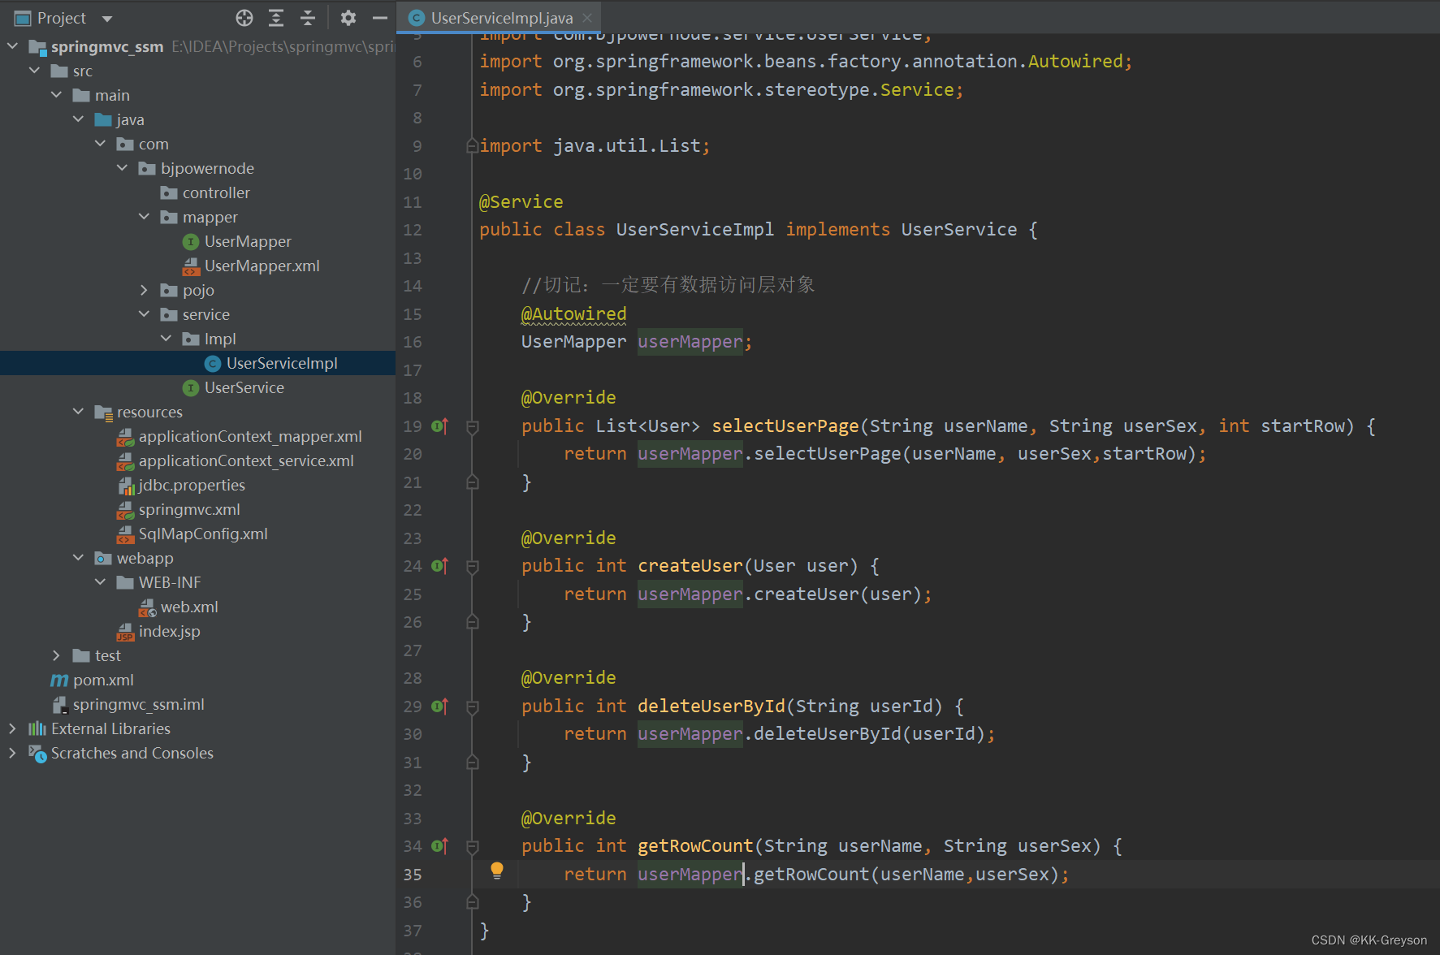The height and width of the screenshot is (955, 1440).
Task: Click the Collapse All icon in Project panel
Action: pos(308,18)
